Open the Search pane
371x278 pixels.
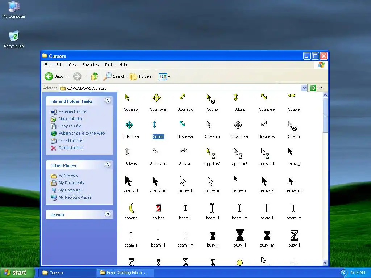(x=114, y=76)
